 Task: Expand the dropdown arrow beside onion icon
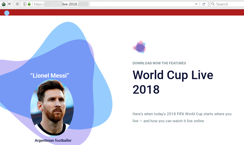10,4
